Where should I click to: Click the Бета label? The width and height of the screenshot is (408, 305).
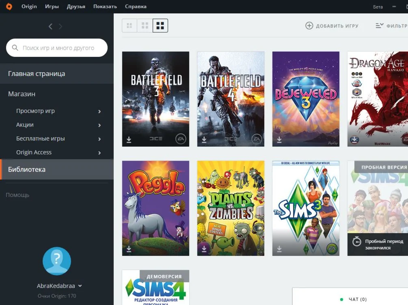pyautogui.click(x=378, y=7)
